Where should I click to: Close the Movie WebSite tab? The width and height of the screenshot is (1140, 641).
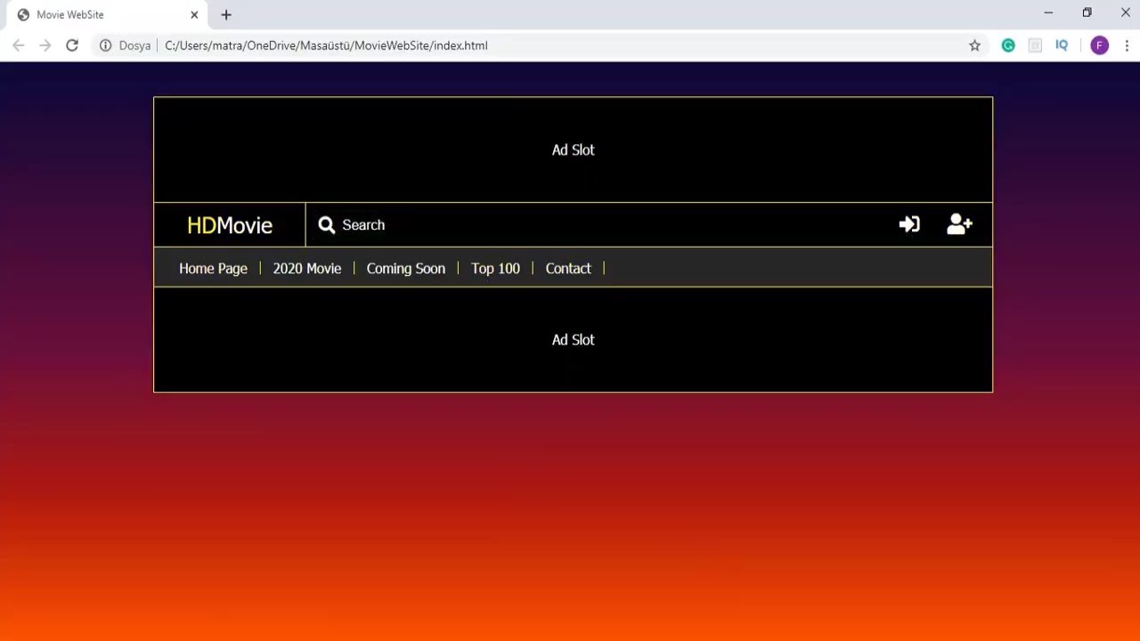point(194,15)
